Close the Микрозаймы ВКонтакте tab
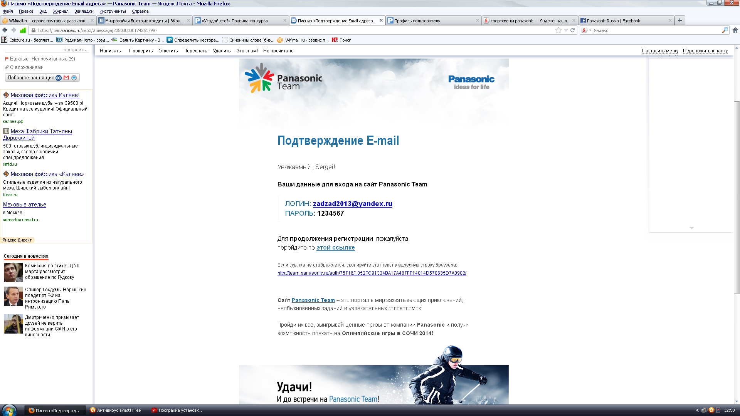 coord(188,20)
